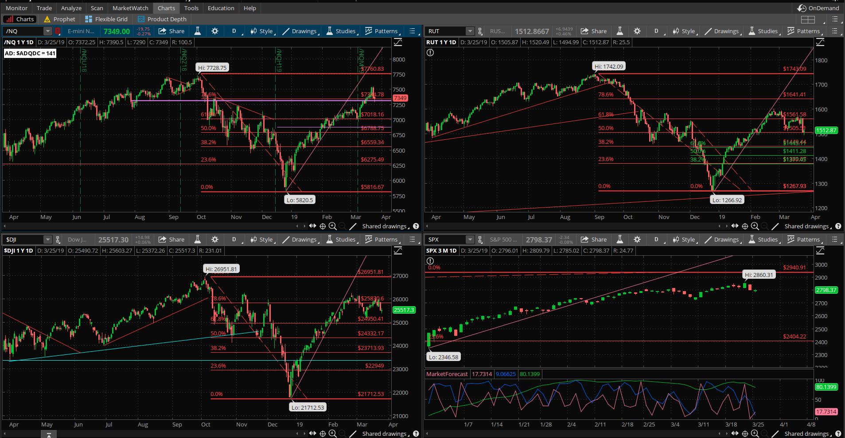Click help question mark under /NQ chart
The width and height of the screenshot is (845, 438).
pos(416,226)
